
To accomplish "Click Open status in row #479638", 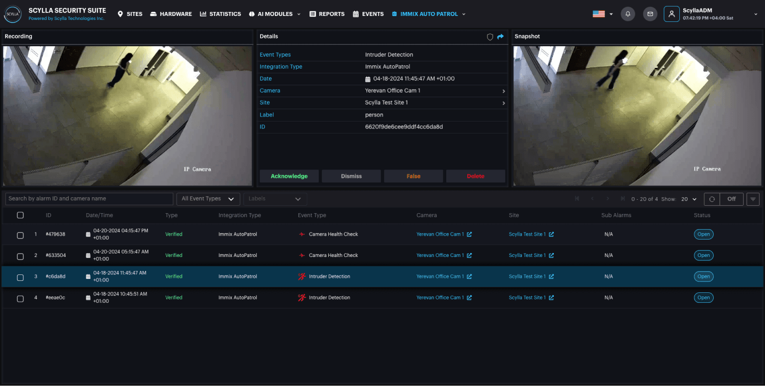I will point(704,234).
